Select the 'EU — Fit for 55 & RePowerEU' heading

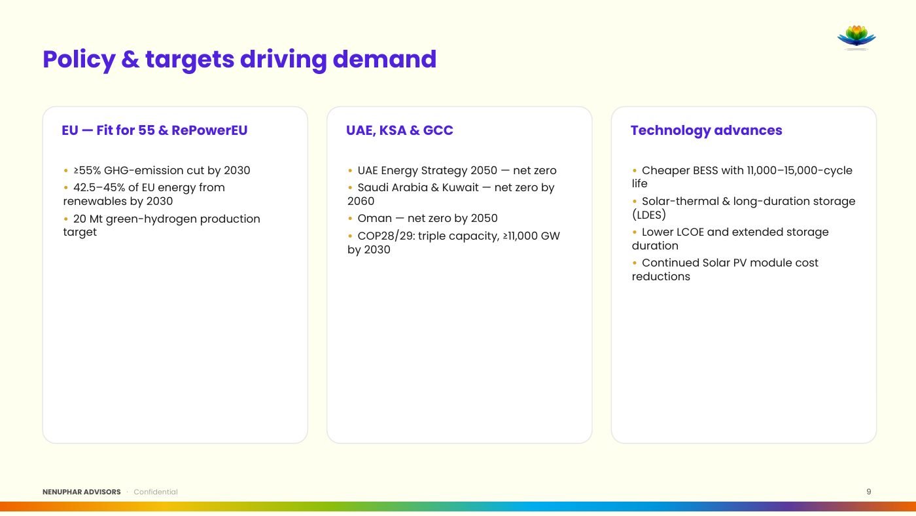(x=155, y=130)
